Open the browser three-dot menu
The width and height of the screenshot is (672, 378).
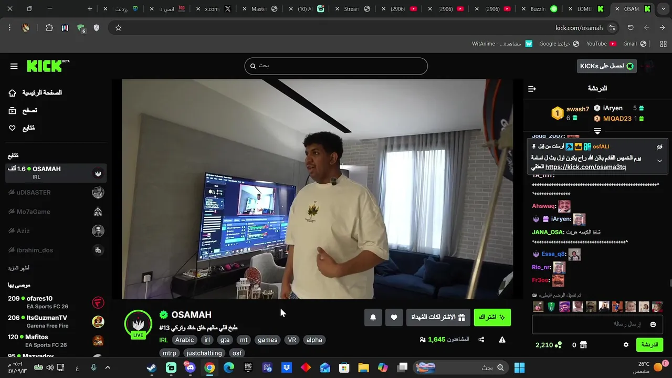click(x=9, y=28)
